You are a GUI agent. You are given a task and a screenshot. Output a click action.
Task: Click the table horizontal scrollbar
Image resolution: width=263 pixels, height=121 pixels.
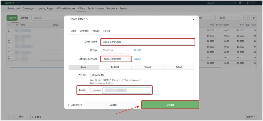tap(115, 68)
